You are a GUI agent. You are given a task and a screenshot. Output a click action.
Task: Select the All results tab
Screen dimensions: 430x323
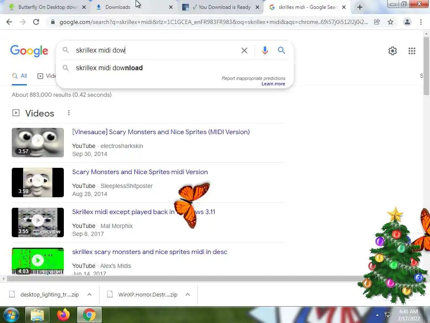[x=19, y=76]
